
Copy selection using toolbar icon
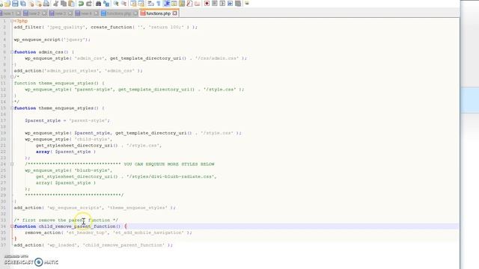point(64,4)
